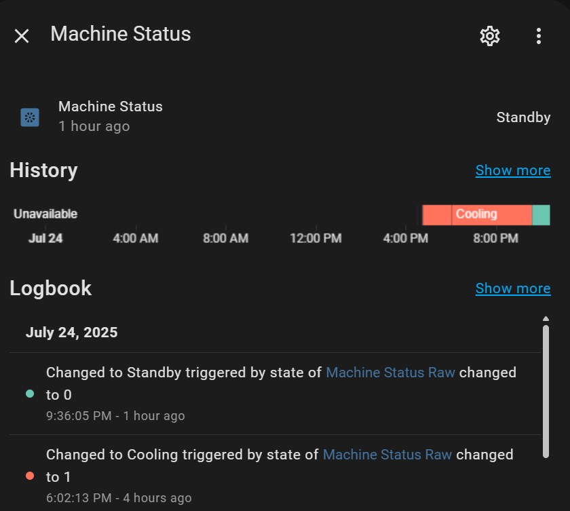Click the Logbook section heading
Screen dimensions: 570x511
[51, 288]
